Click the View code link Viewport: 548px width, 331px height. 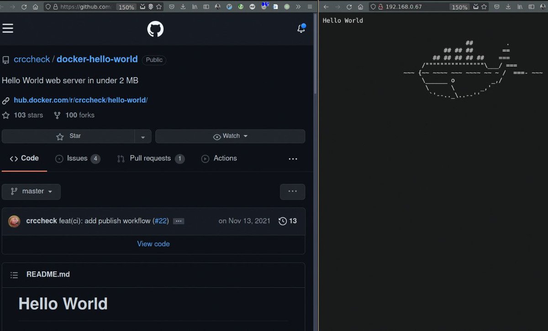coord(153,244)
